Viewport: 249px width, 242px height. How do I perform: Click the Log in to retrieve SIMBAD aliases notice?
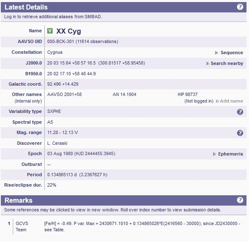[53, 17]
